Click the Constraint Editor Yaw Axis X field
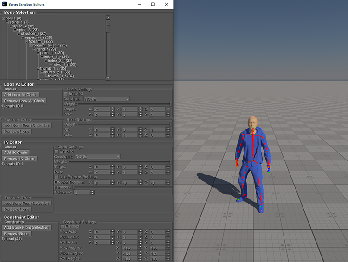The height and width of the screenshot is (262, 348). coord(102,232)
